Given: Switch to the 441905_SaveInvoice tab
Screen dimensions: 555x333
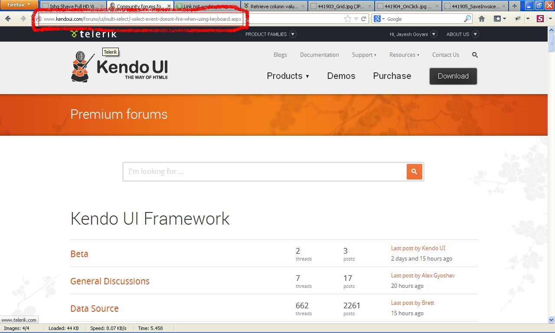Looking at the screenshot, I should pos(475,7).
